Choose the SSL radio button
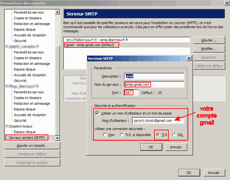This screenshot has width=230, height=180. (x=174, y=135)
